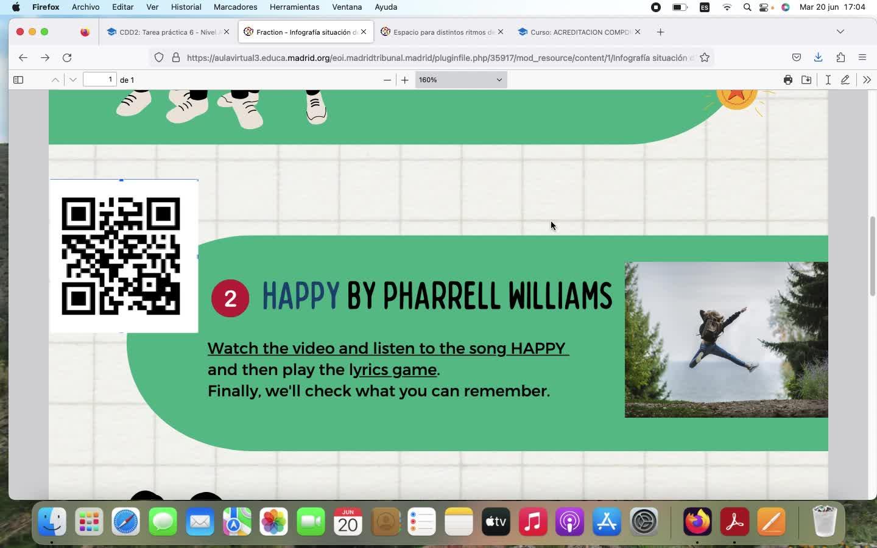Open the Marcadores menu
Screen dimensions: 877x548
pos(235,7)
